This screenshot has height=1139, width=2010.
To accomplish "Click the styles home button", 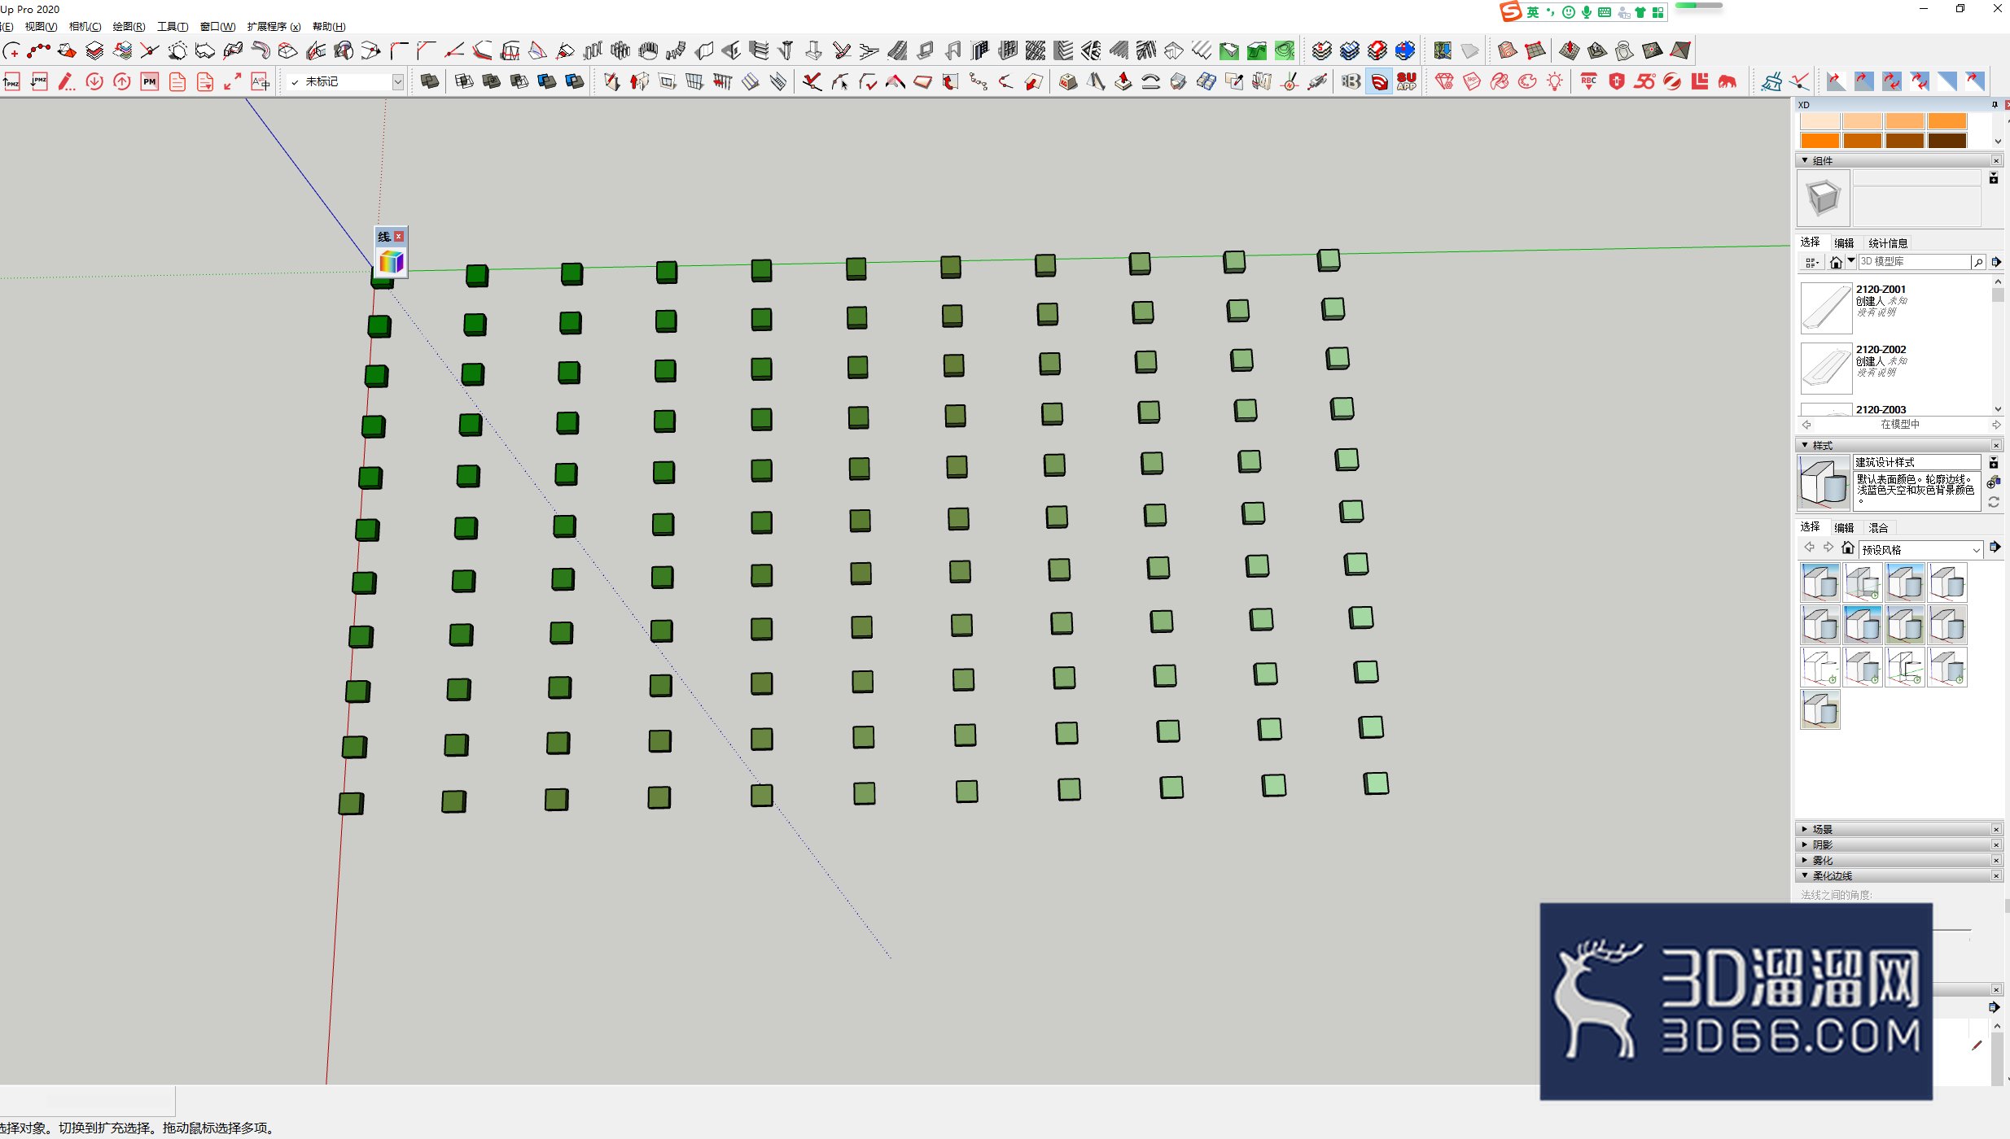I will pos(1848,548).
